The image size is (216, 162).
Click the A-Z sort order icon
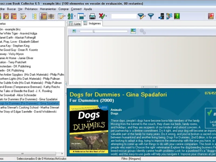point(70,16)
